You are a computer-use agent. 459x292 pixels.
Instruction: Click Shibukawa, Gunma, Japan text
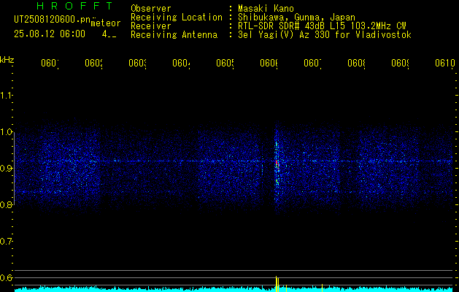coord(296,18)
